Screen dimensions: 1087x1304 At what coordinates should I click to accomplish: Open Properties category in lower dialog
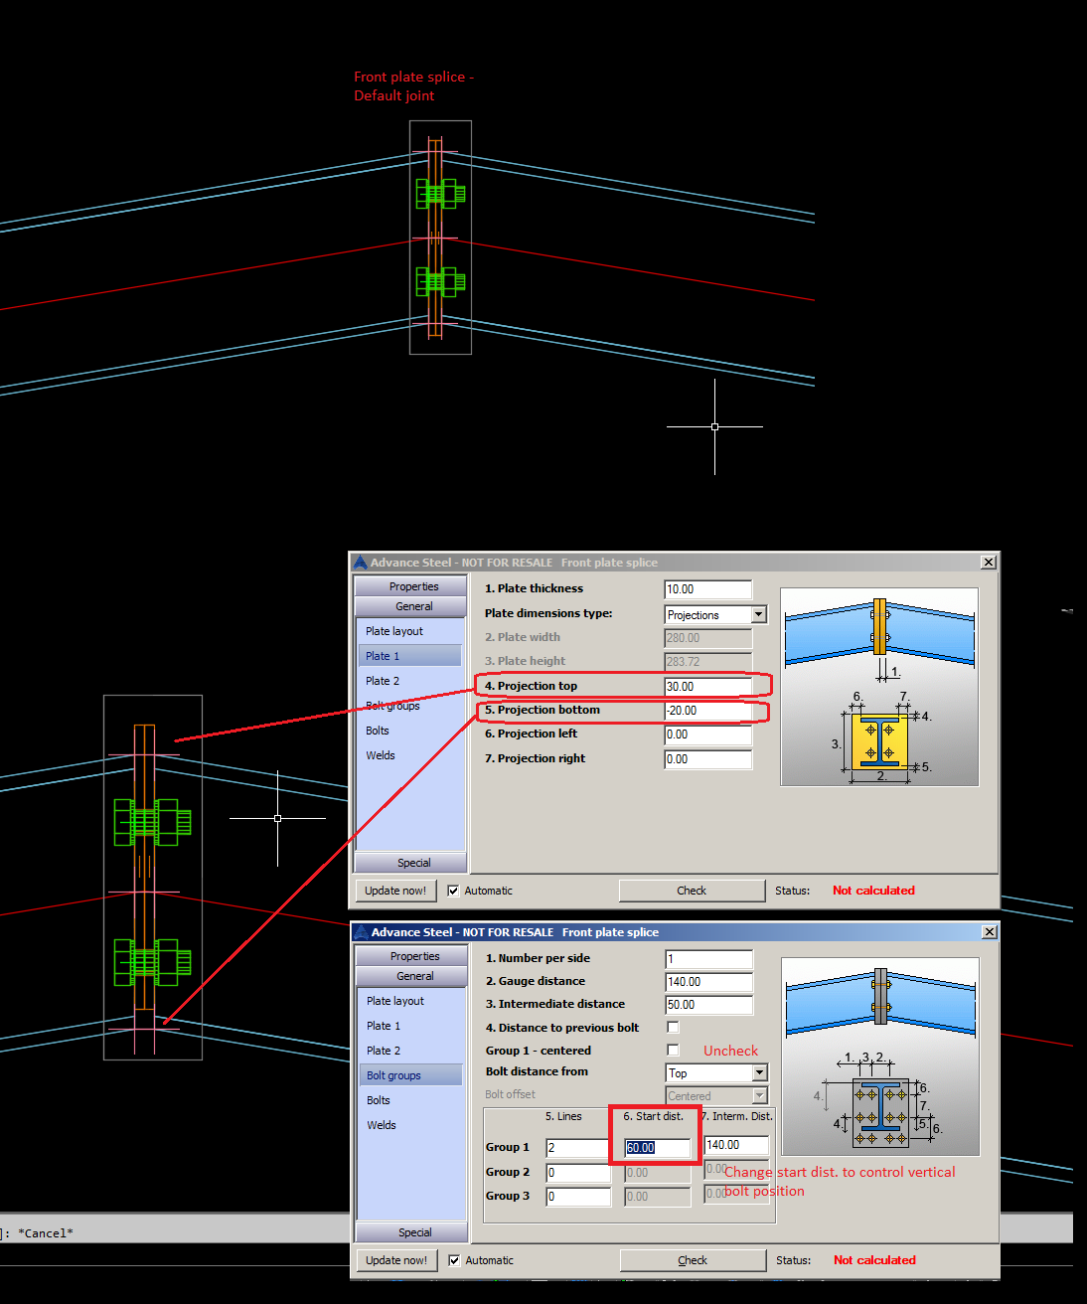click(411, 956)
